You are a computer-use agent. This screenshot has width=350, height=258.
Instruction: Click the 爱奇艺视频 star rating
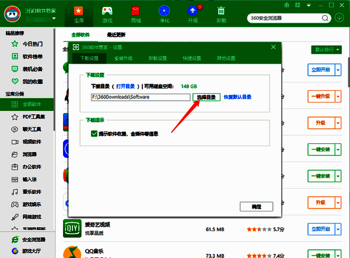[x=259, y=229]
